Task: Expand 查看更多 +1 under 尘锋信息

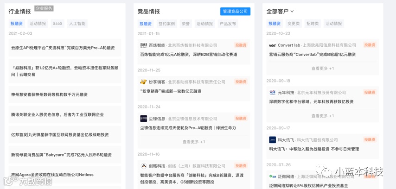Action: [x=194, y=142]
